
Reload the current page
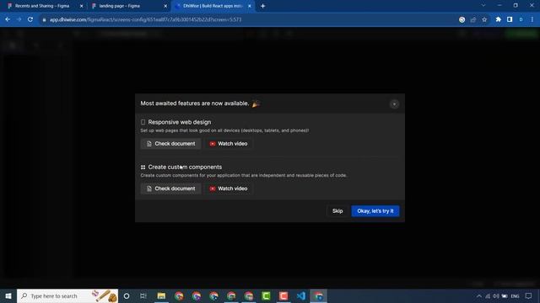click(x=30, y=19)
